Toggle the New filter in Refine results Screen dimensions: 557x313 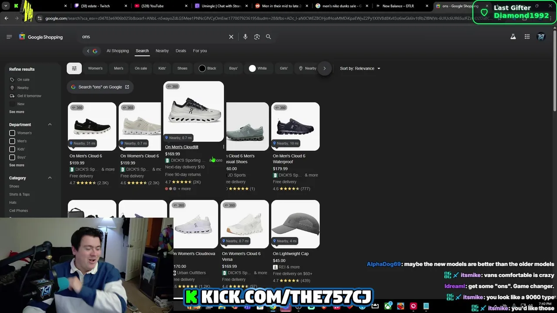[17, 104]
